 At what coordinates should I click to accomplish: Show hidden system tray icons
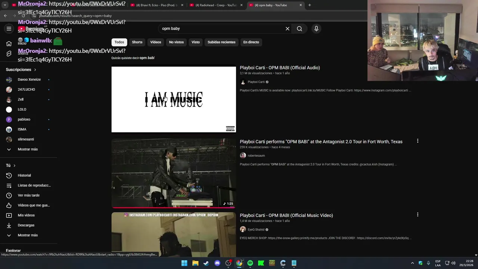pyautogui.click(x=412, y=263)
